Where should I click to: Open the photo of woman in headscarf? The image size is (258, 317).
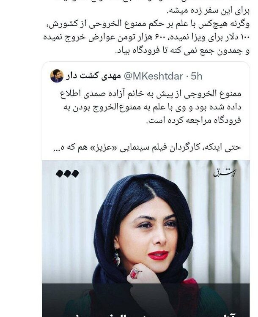point(146,221)
